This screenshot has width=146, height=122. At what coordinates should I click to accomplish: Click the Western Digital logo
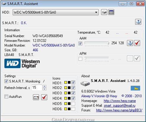22,63
